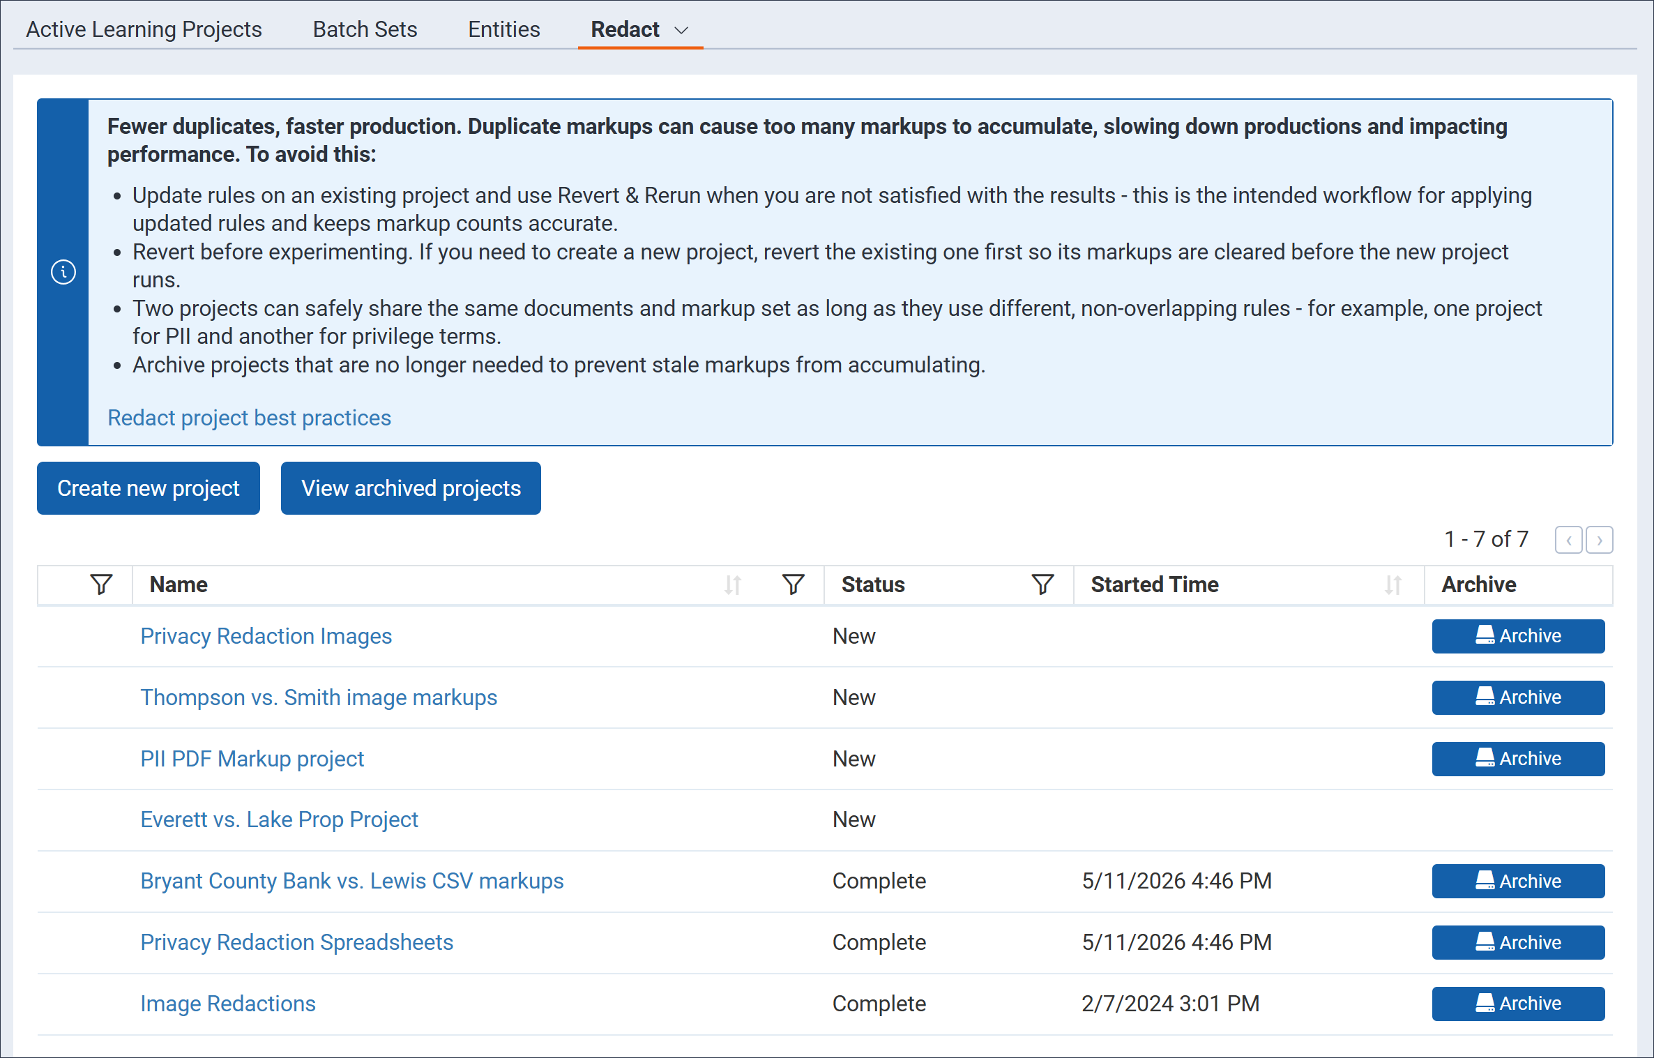Open the Active Learning Projects tab
The width and height of the screenshot is (1654, 1058).
[x=144, y=29]
